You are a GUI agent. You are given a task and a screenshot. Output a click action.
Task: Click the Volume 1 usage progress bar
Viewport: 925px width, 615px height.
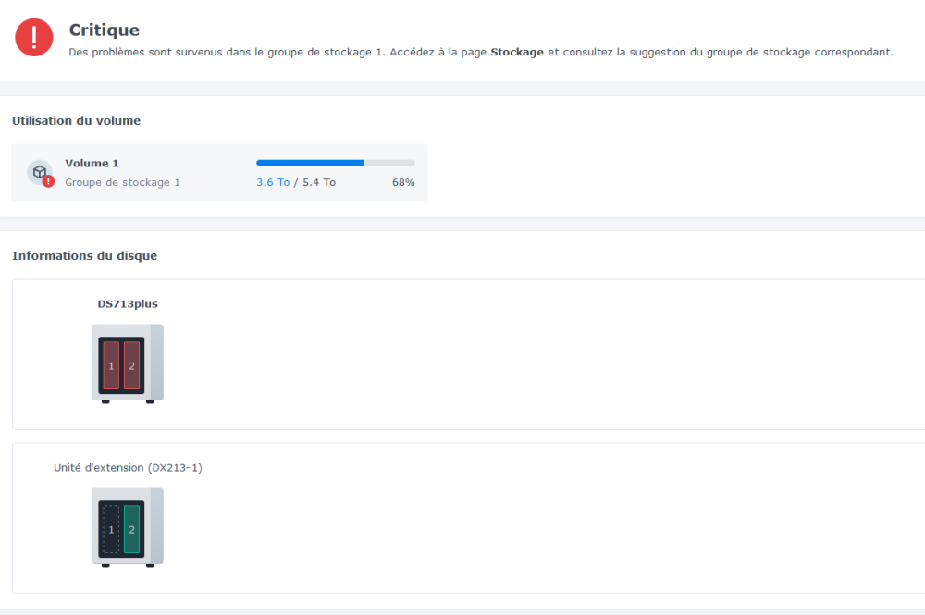coord(336,163)
